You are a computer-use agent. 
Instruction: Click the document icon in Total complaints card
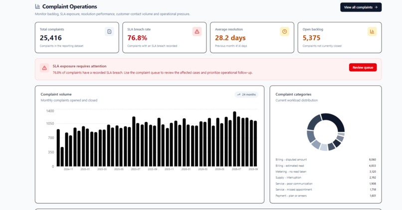[109, 31]
